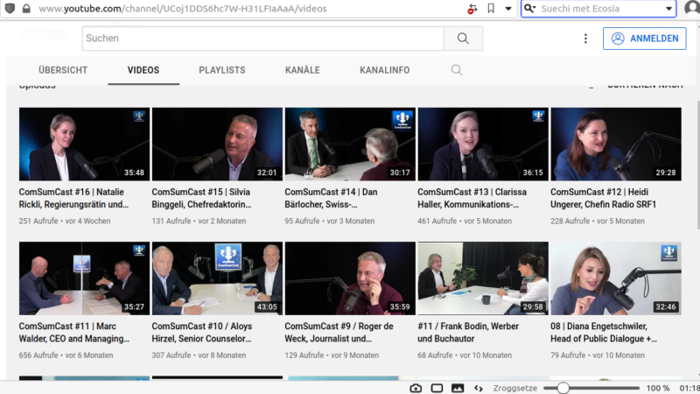Open ComSumCast #10 Aloys Hirzel thumbnail

tap(217, 278)
